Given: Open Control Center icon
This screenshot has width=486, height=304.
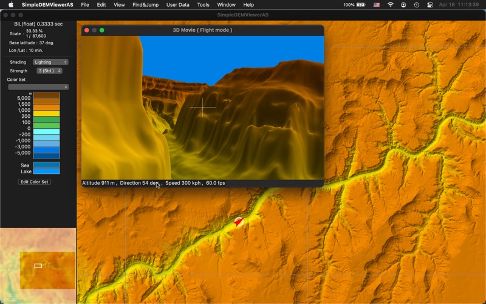Looking at the screenshot, I should (x=430, y=5).
